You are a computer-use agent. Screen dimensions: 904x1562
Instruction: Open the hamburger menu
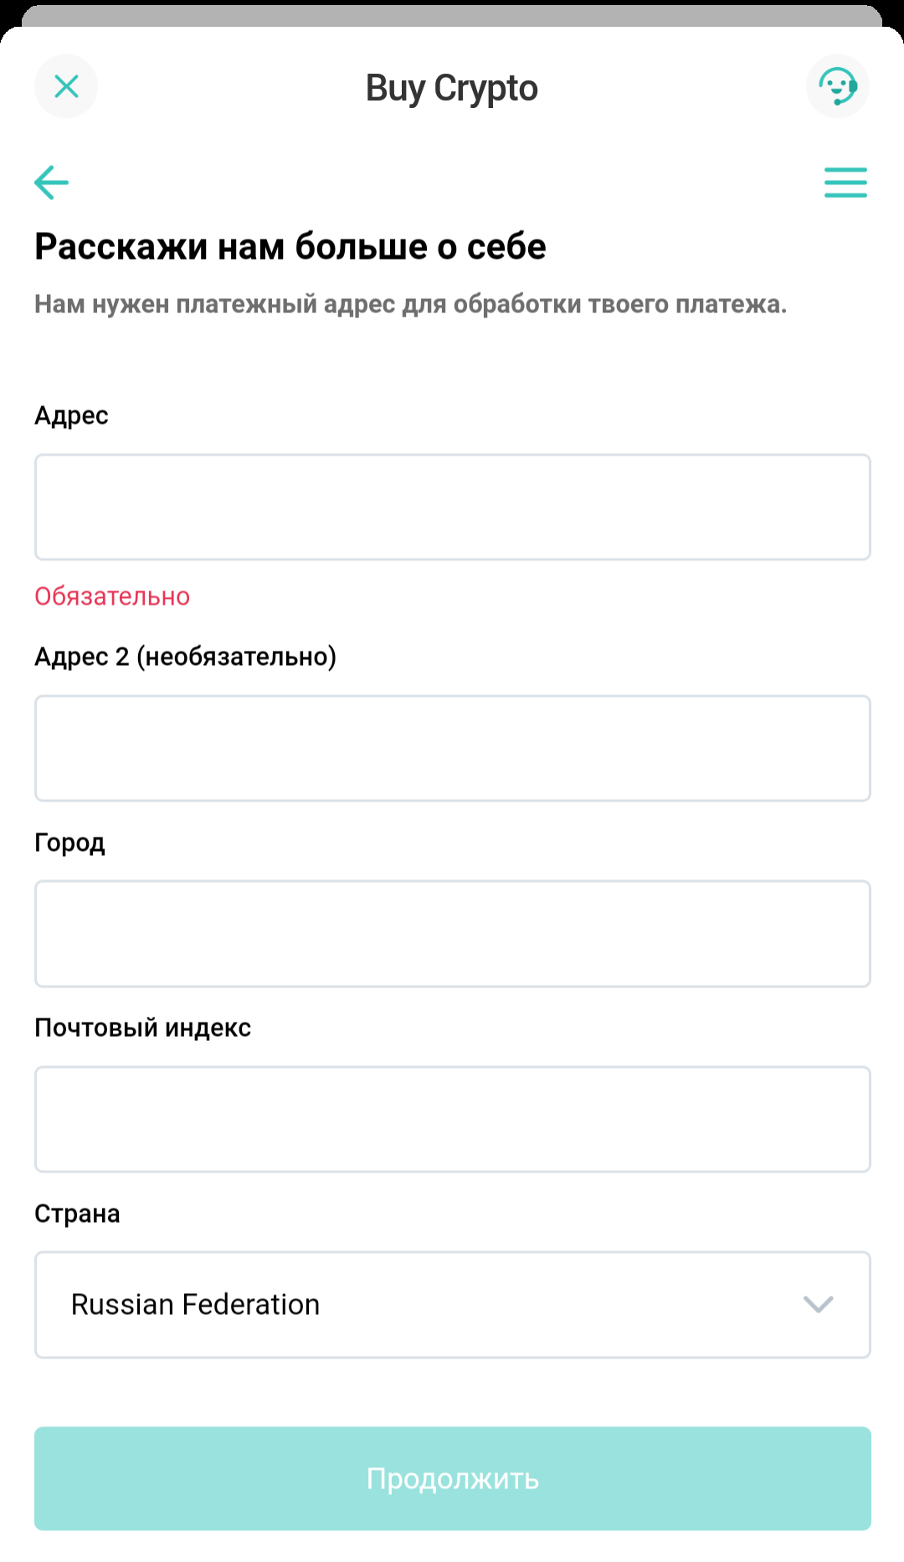(845, 183)
